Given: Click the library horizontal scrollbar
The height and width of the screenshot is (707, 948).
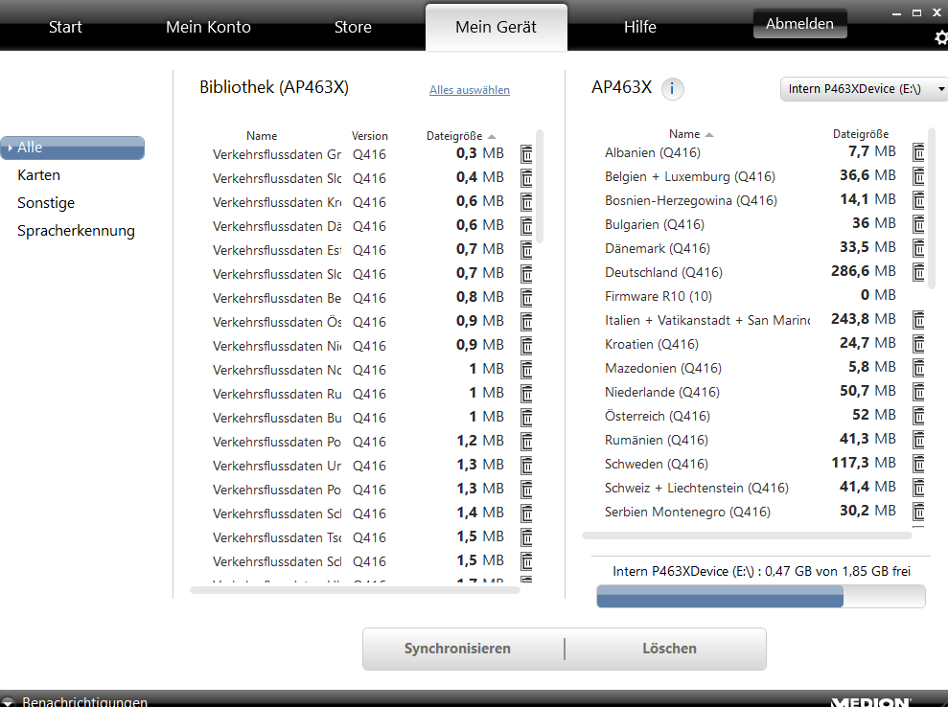Looking at the screenshot, I should (x=355, y=590).
